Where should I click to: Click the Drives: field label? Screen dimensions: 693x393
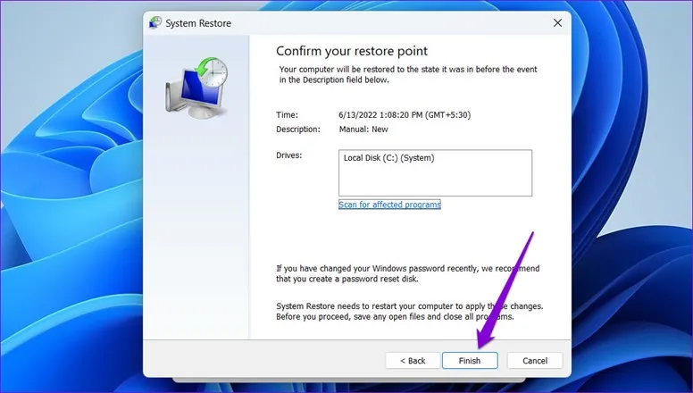[x=289, y=155]
